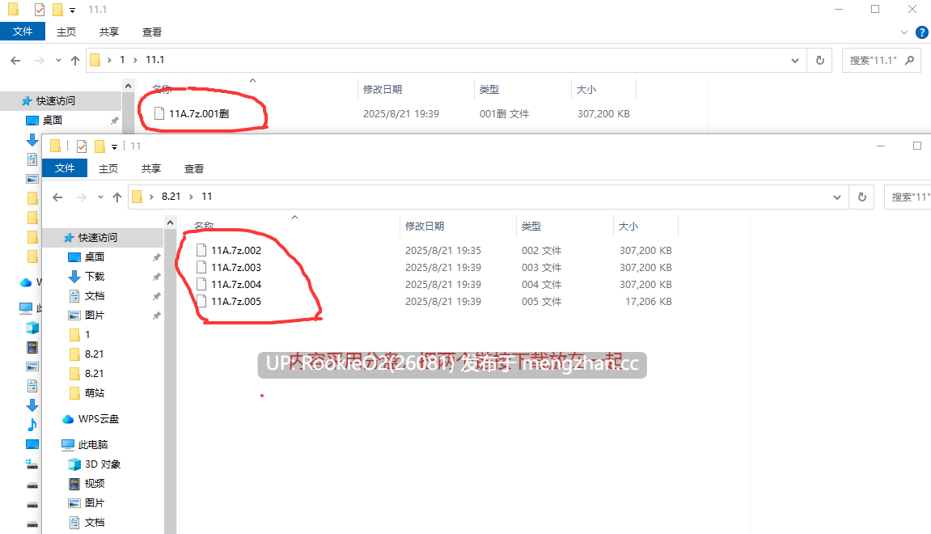Open the 共享 tab in the 11 window
Viewport: 931px width, 534px height.
(150, 168)
